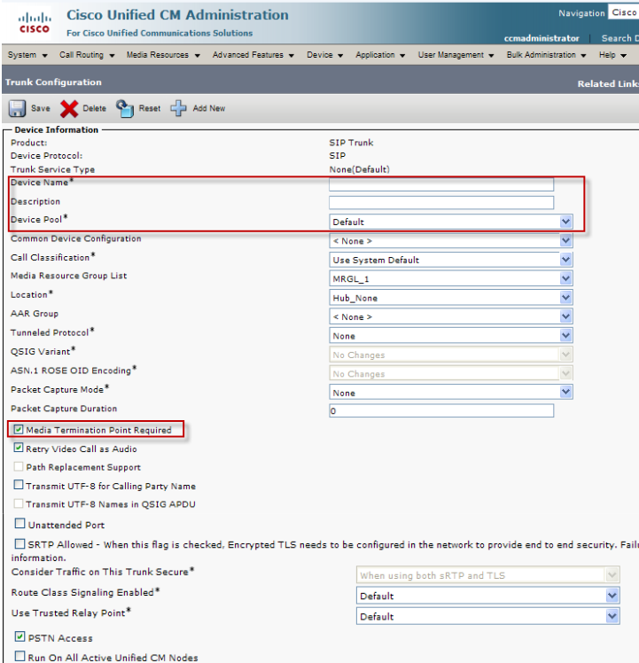
Task: Open the Common Device Configuration dropdown
Action: (x=451, y=240)
